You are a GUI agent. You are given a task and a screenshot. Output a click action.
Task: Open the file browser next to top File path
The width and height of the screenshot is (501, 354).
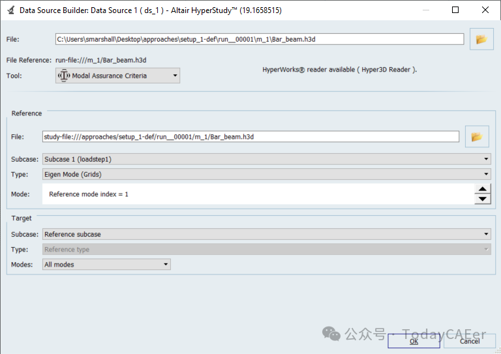point(481,39)
